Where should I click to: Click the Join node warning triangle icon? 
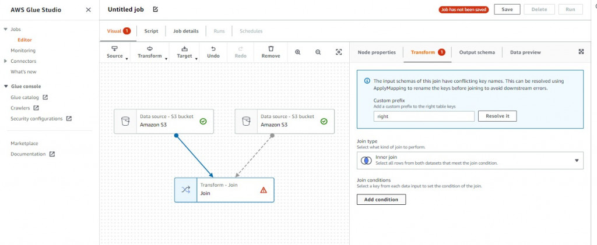[264, 190]
